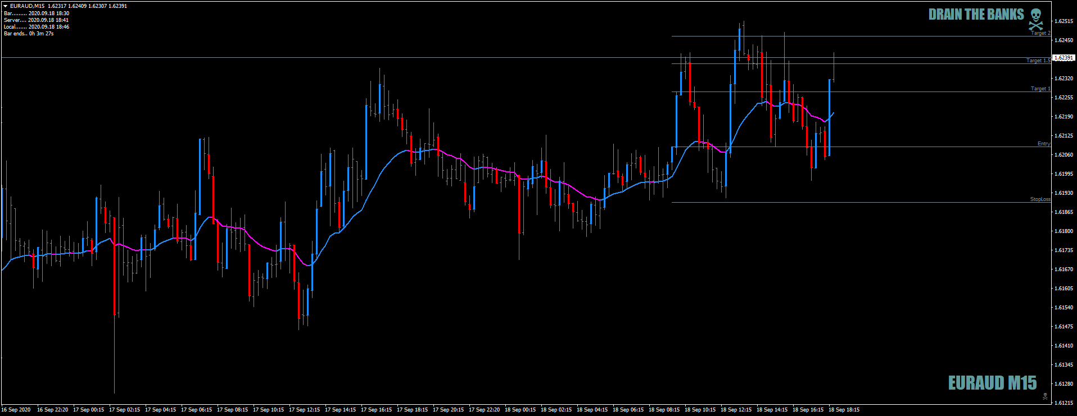Click the 1.61605 price scale value
Image resolution: width=1077 pixels, height=416 pixels.
tap(1064, 289)
